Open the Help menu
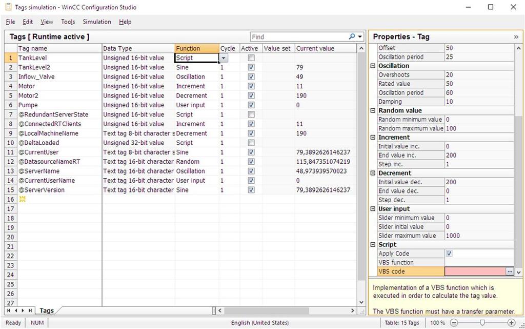Viewport: 525px width, 329px height. click(125, 22)
